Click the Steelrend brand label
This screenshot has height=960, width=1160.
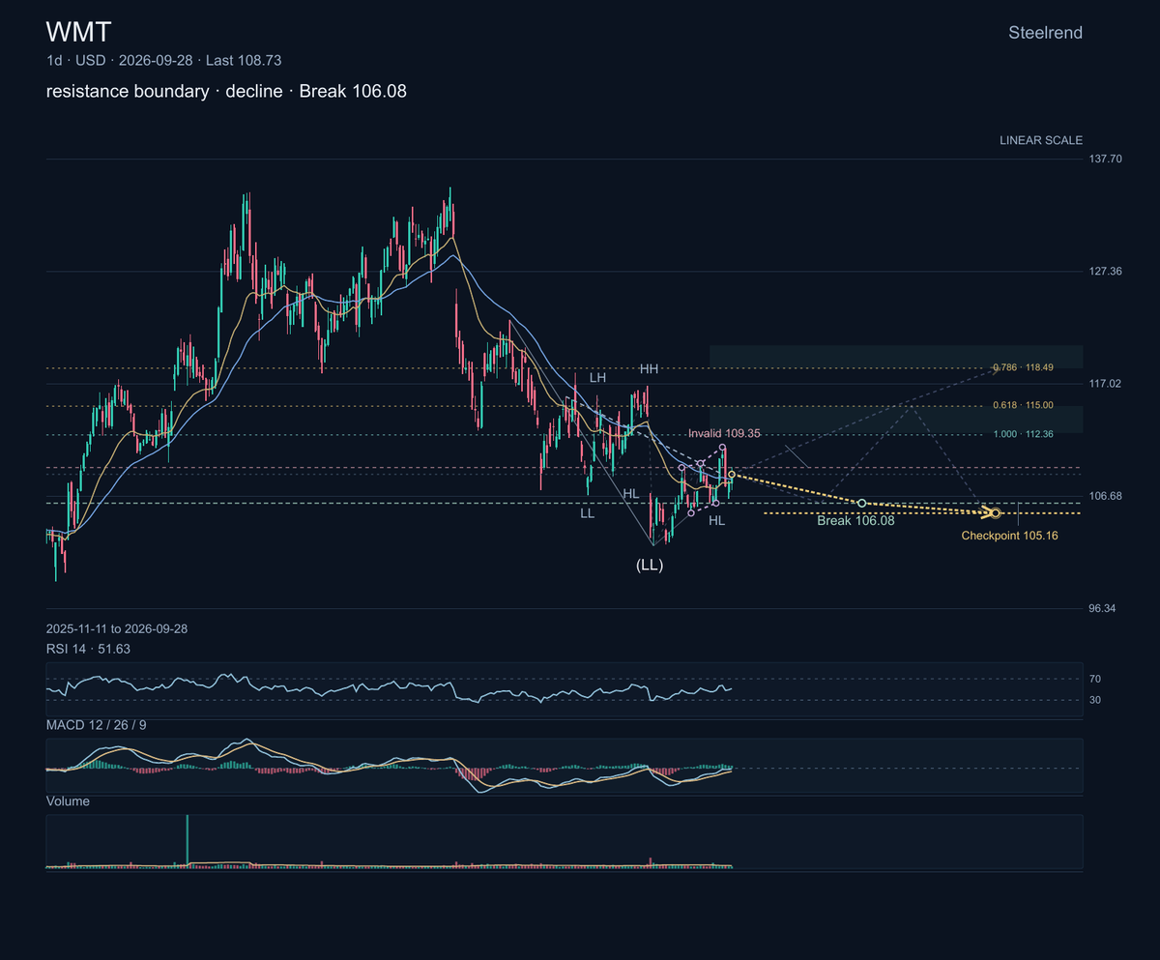point(1045,33)
